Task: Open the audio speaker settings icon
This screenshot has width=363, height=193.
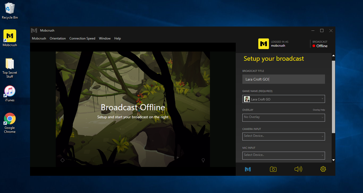Action: pyautogui.click(x=298, y=169)
